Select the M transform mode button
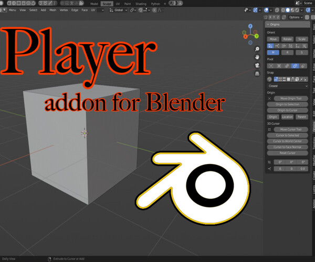This screenshot has width=315, height=262. pyautogui.click(x=273, y=52)
